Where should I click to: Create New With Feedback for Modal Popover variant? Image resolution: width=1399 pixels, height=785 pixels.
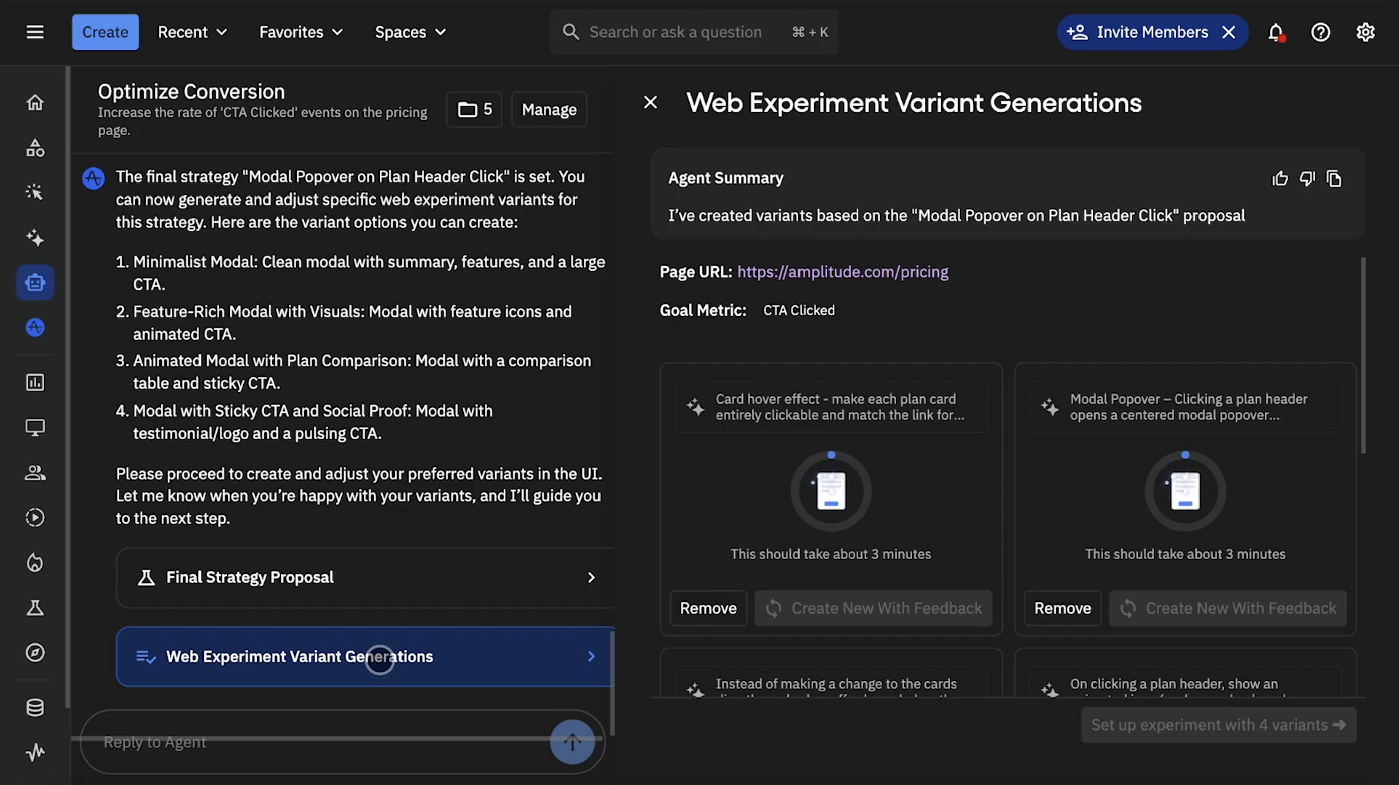pyautogui.click(x=1228, y=608)
